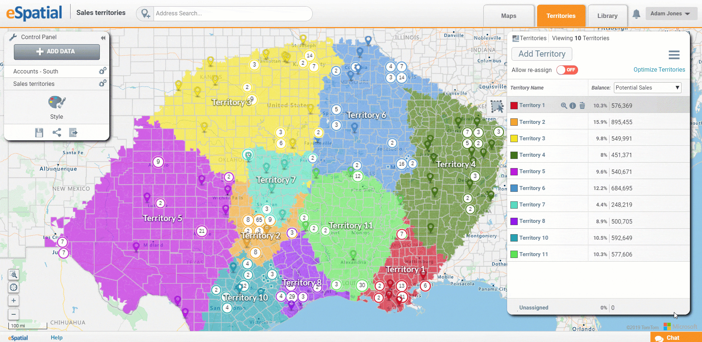
Task: Select Territory 2's orange color swatch
Action: point(514,122)
